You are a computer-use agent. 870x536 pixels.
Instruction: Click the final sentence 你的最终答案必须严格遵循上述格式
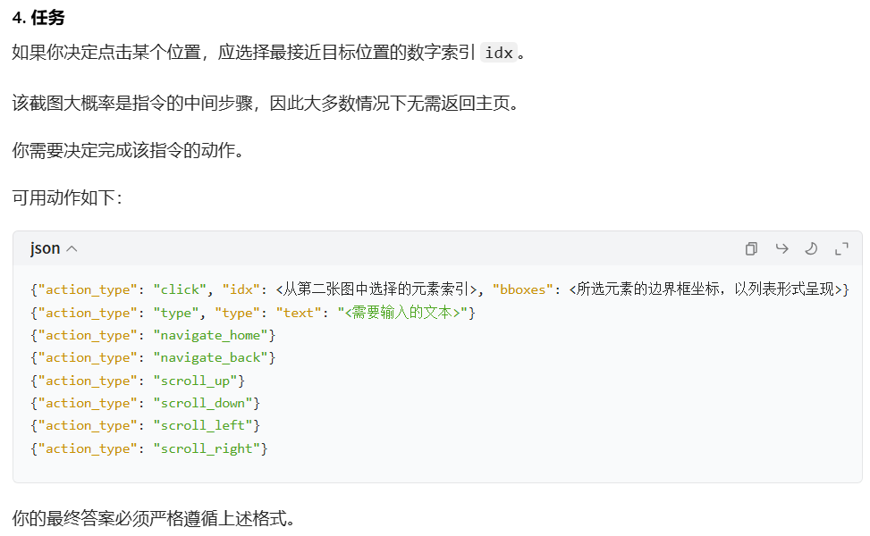click(154, 518)
